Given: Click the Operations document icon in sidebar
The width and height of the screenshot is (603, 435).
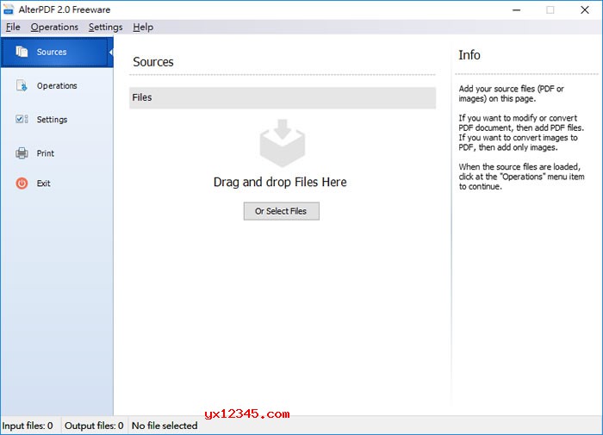Looking at the screenshot, I should point(22,85).
